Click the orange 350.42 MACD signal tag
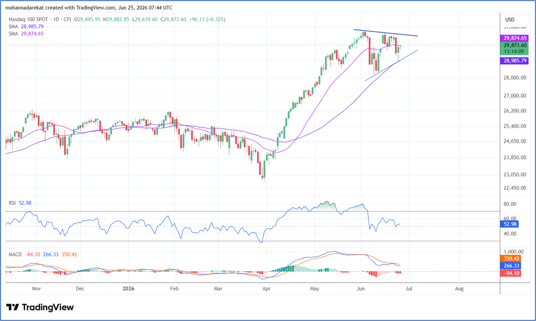The height and width of the screenshot is (321, 536). pos(511,258)
